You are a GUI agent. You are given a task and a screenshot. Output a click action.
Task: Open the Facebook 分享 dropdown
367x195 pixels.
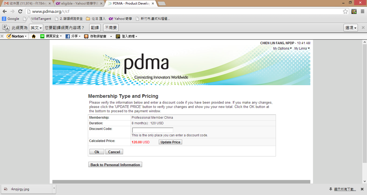tap(73, 36)
